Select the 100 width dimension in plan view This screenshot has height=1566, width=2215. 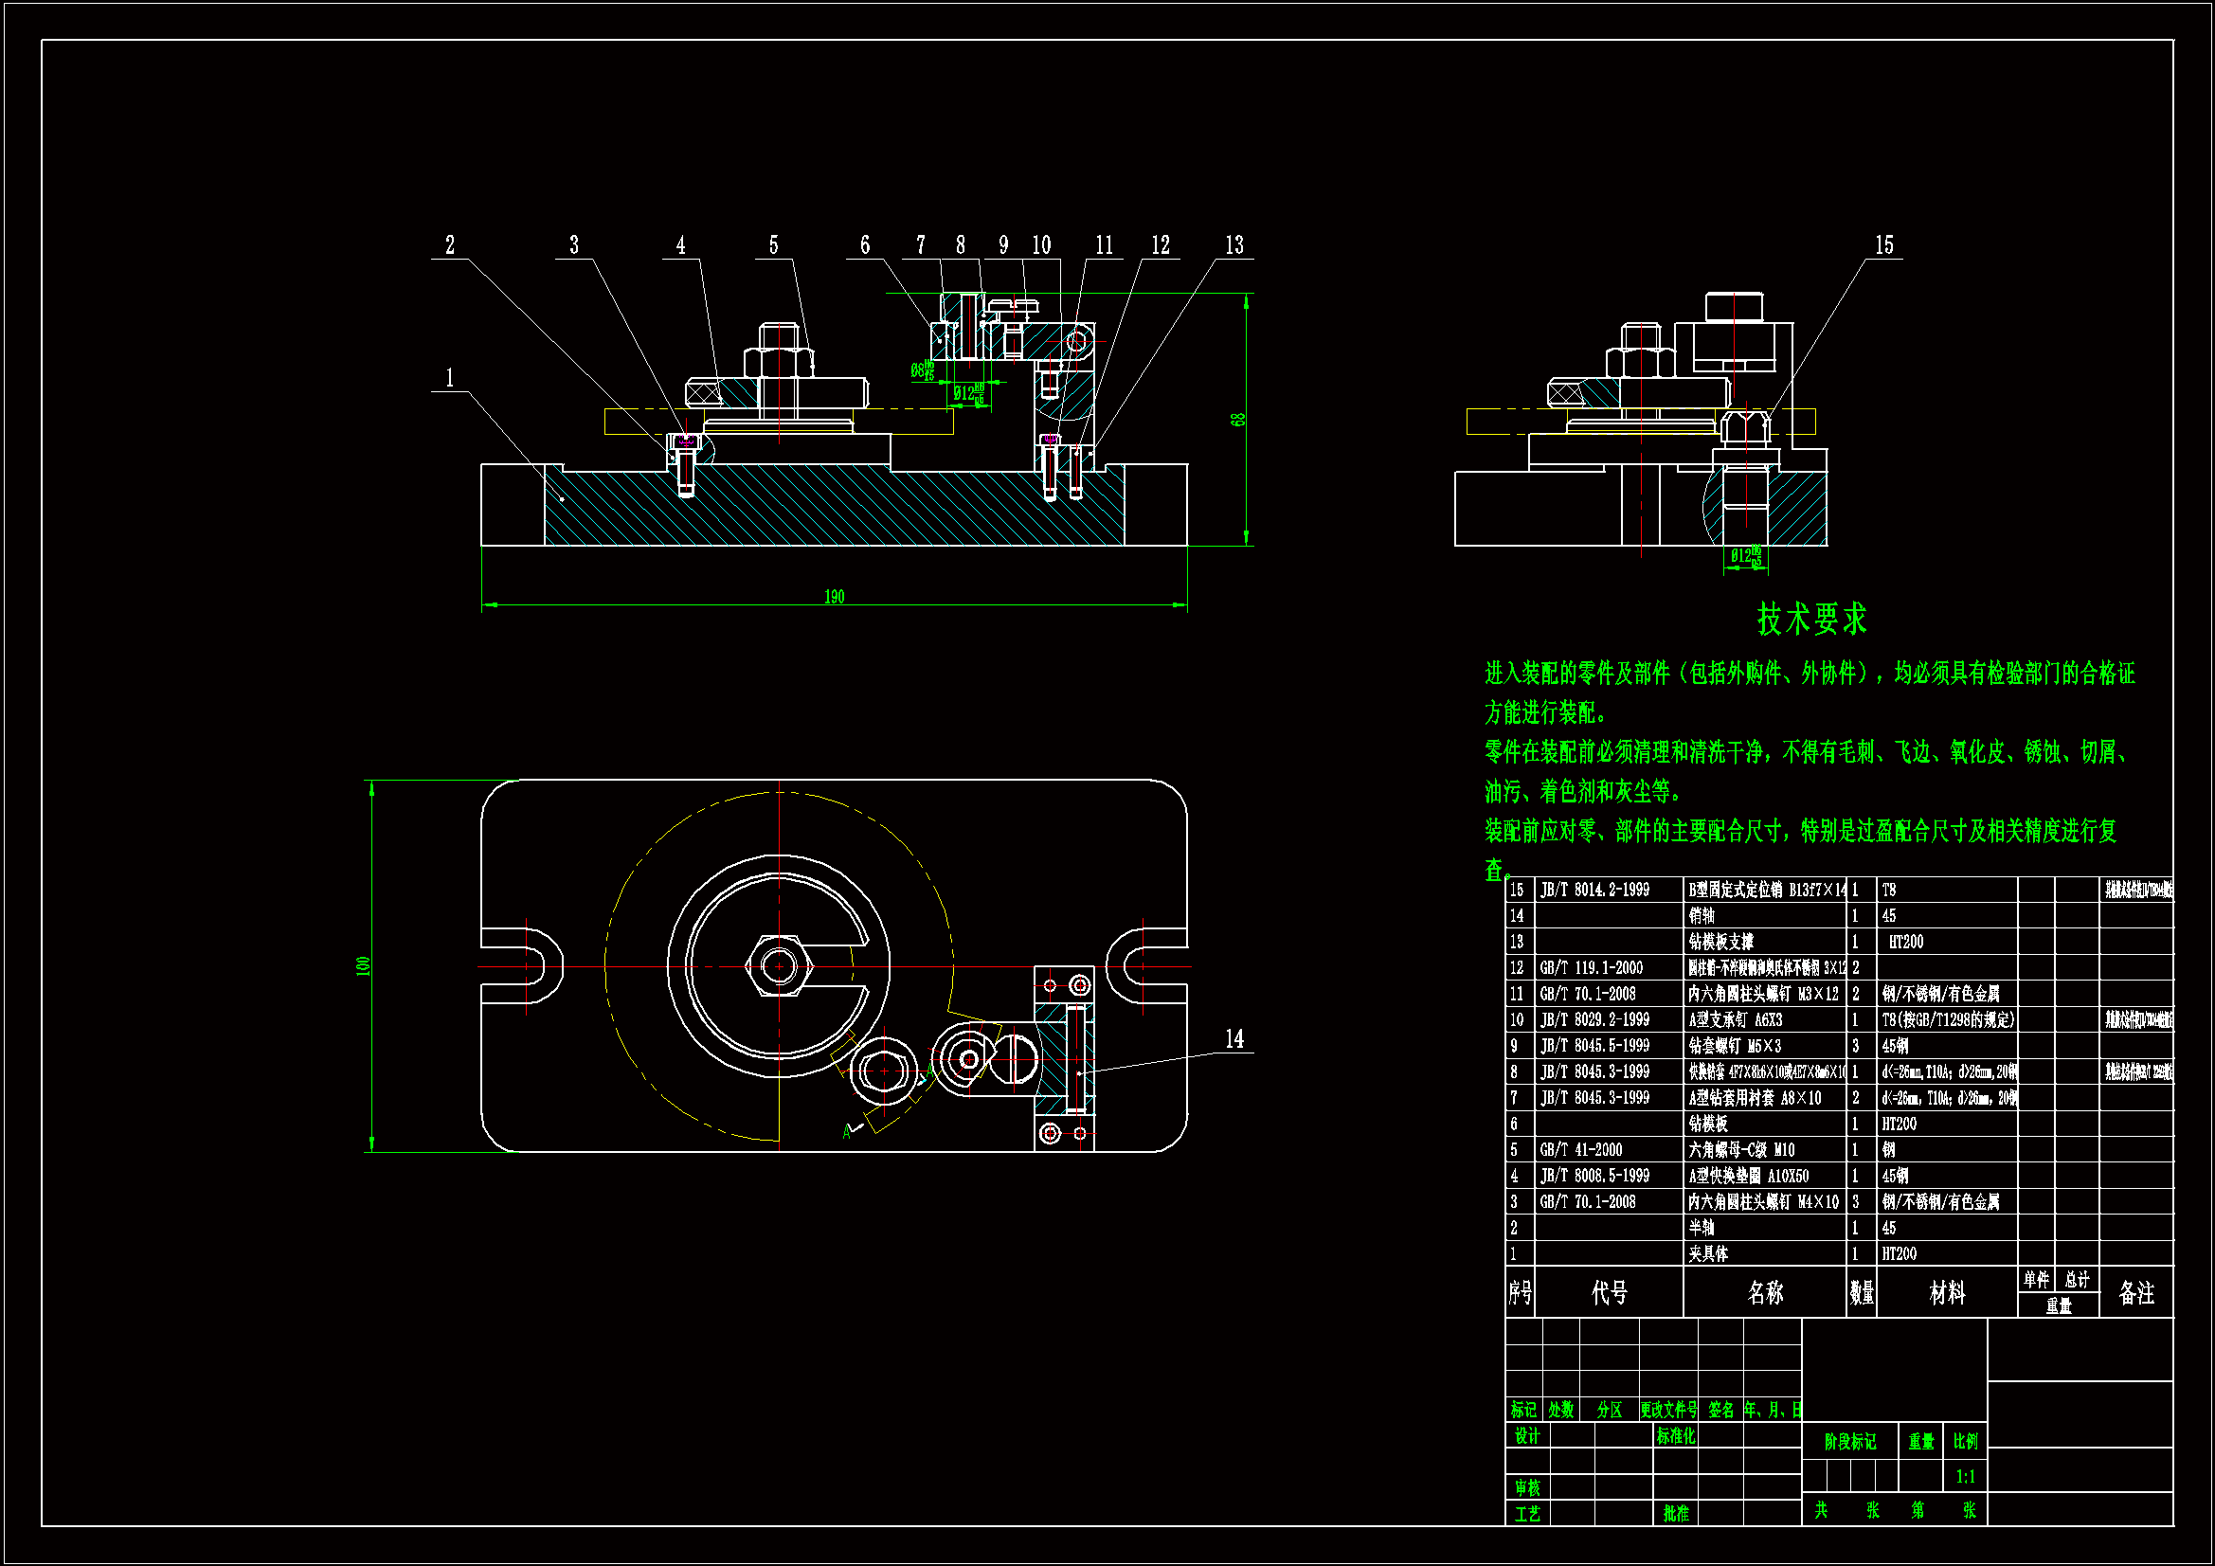pyautogui.click(x=363, y=966)
